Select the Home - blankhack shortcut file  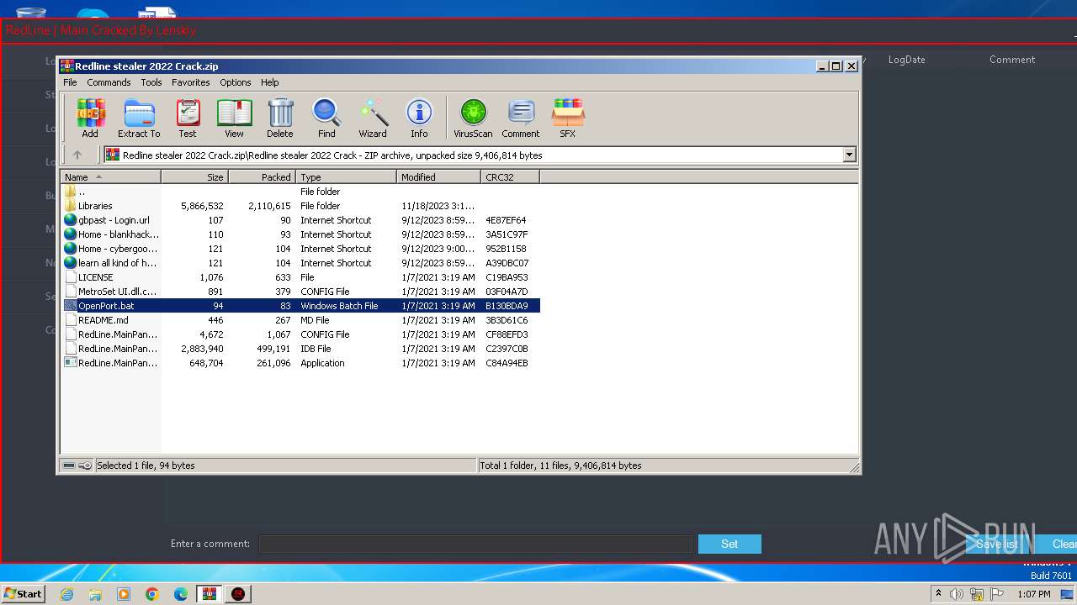click(x=301, y=234)
